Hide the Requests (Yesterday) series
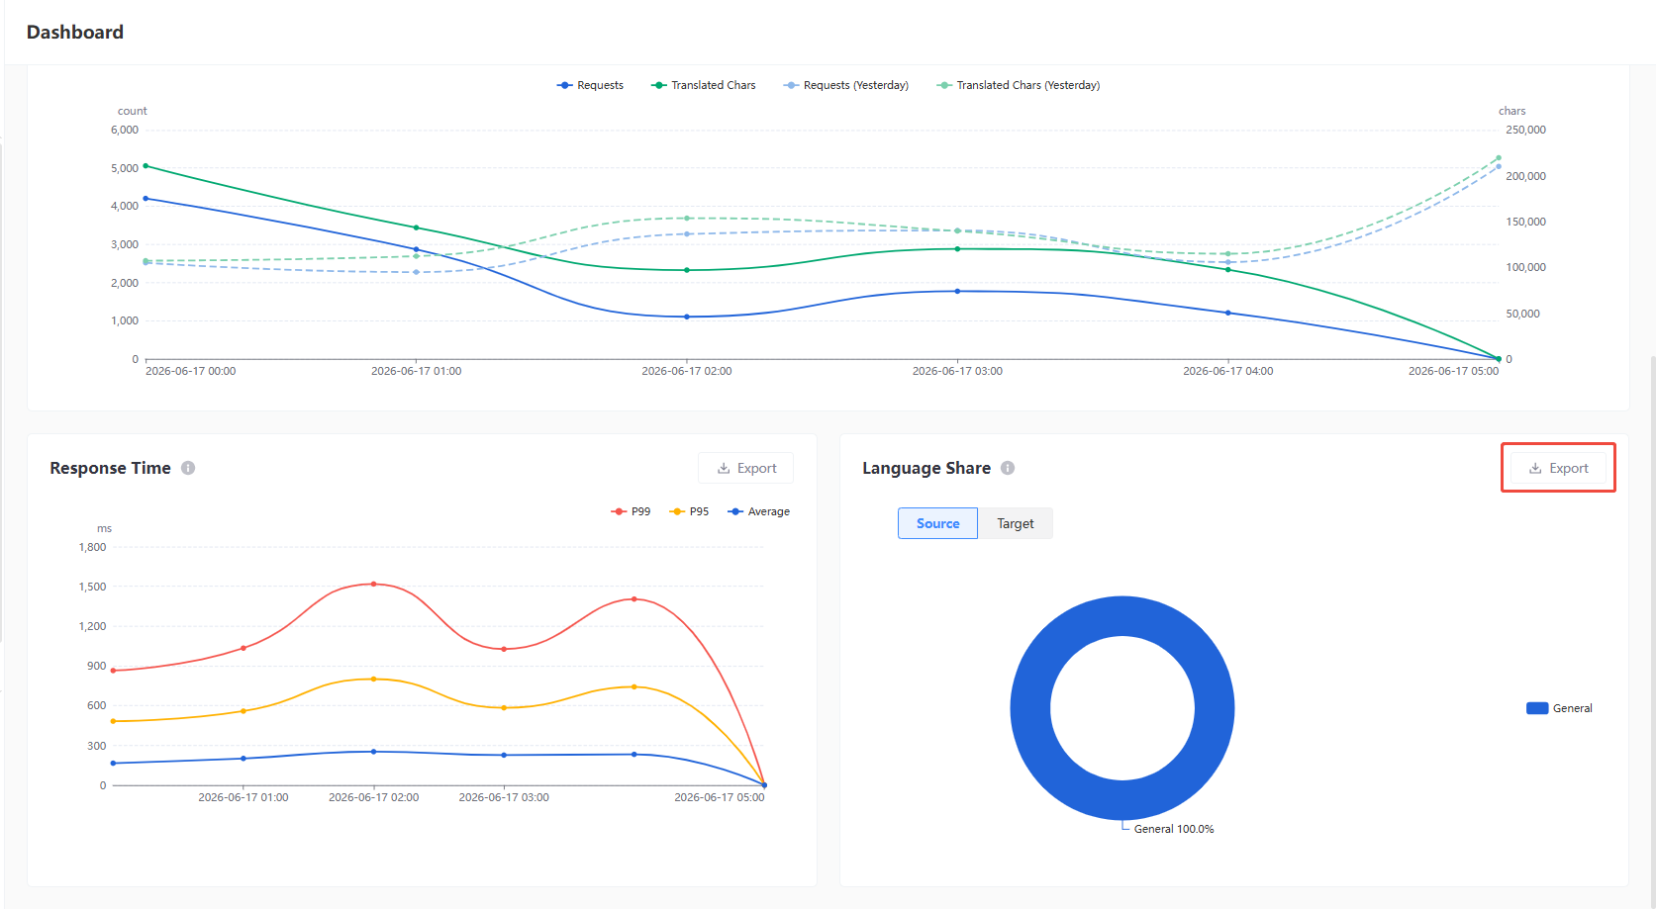The width and height of the screenshot is (1656, 909). pyautogui.click(x=846, y=85)
